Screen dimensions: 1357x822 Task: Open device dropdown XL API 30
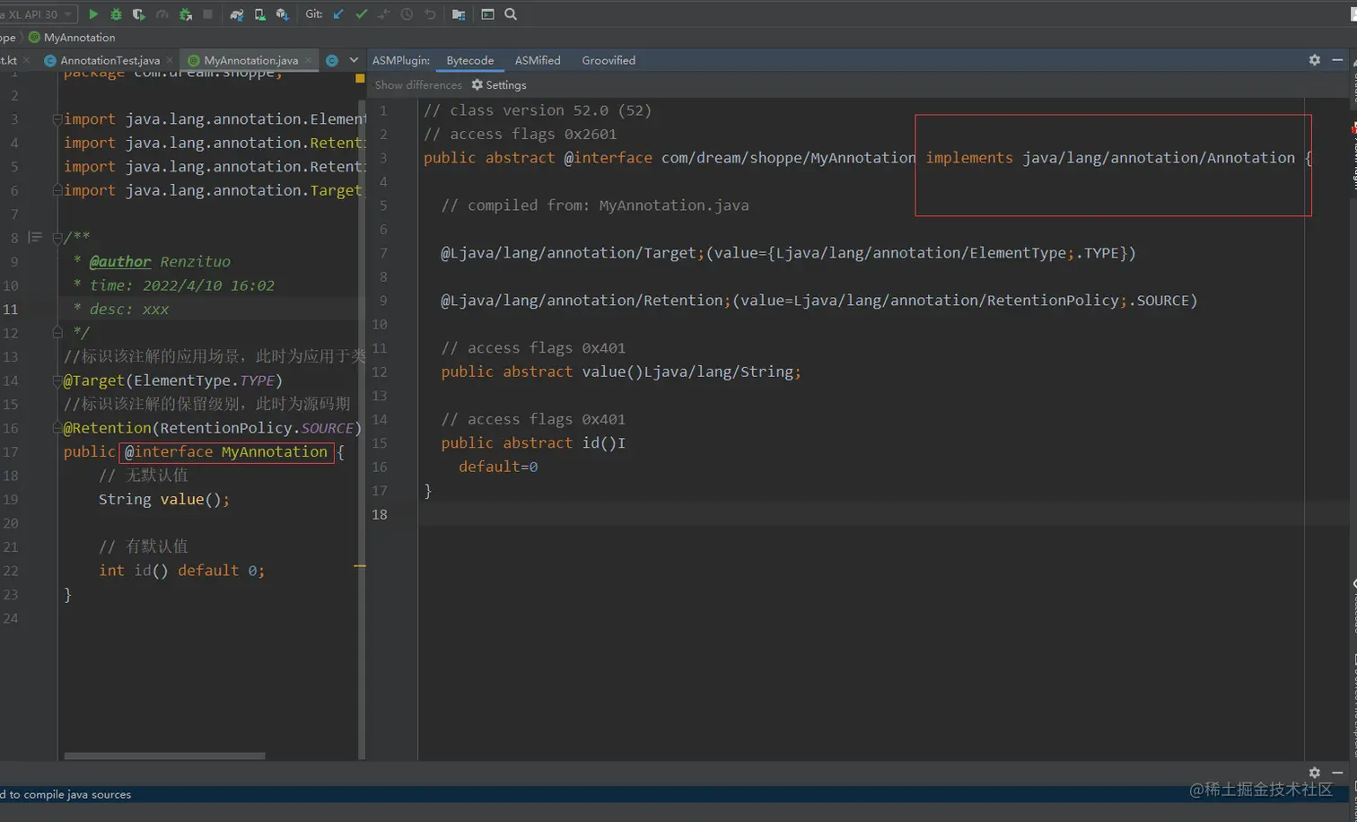38,14
